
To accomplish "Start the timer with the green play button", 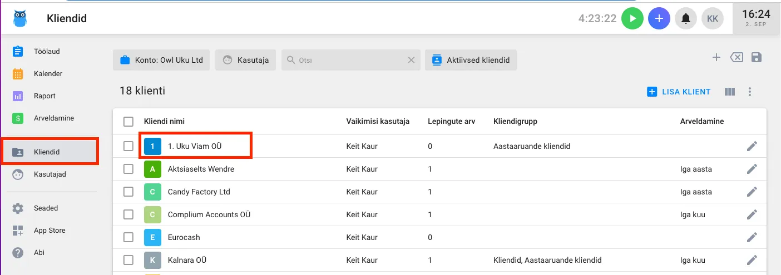I will tap(632, 19).
